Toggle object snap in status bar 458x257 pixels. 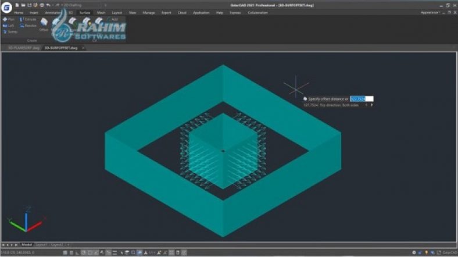pos(90,252)
